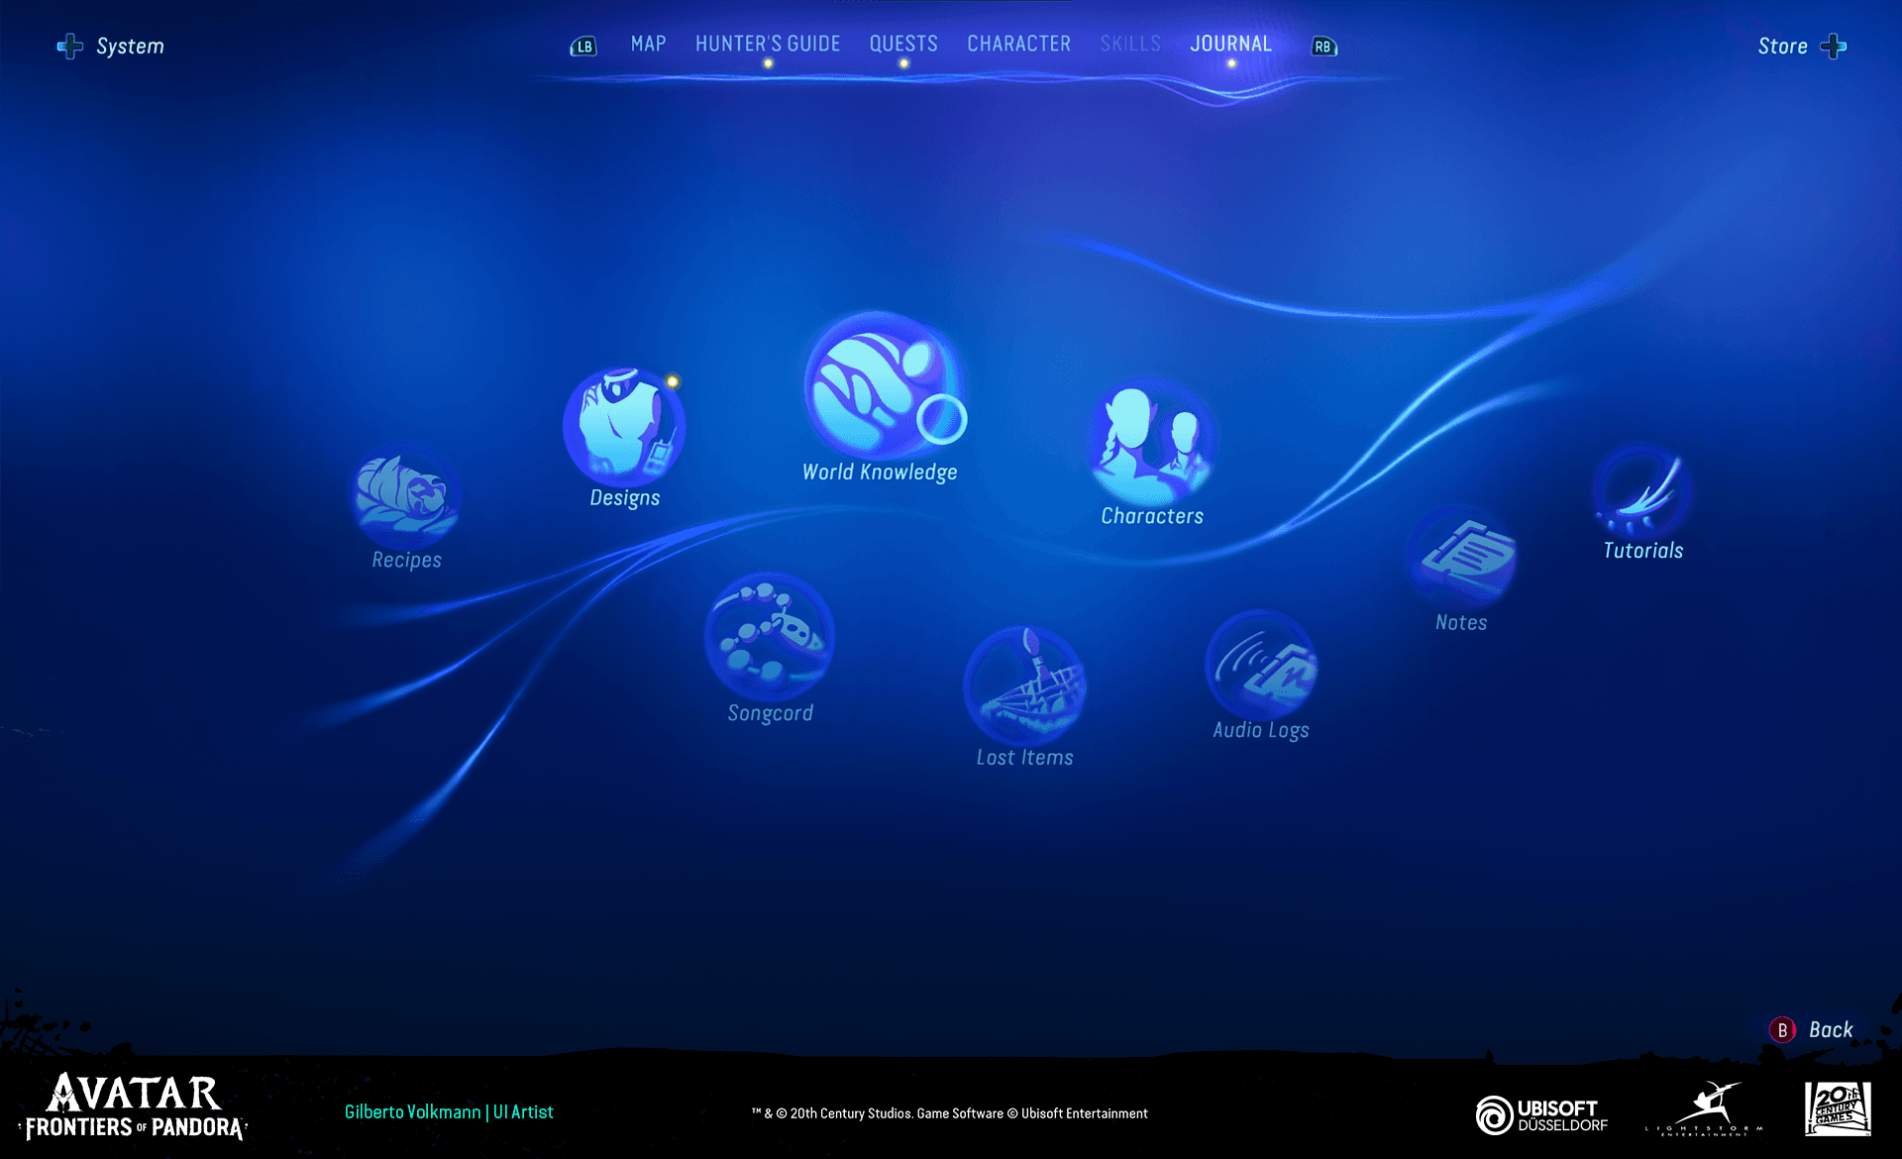Switch to the MAP tab

(x=648, y=44)
